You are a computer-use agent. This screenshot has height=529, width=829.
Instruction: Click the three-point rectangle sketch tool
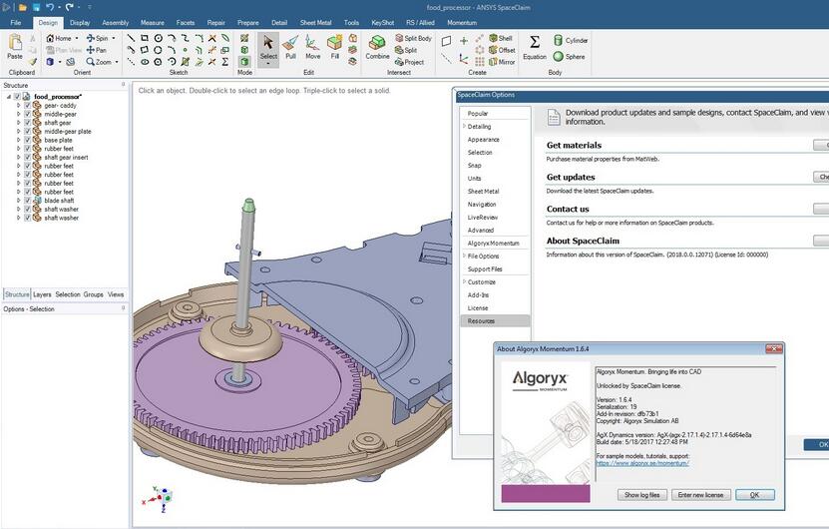coord(145,50)
